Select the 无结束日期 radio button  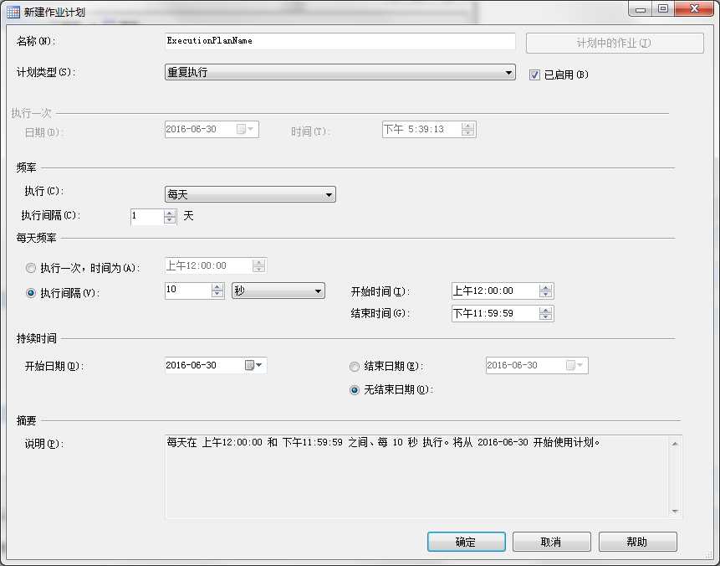coord(355,390)
